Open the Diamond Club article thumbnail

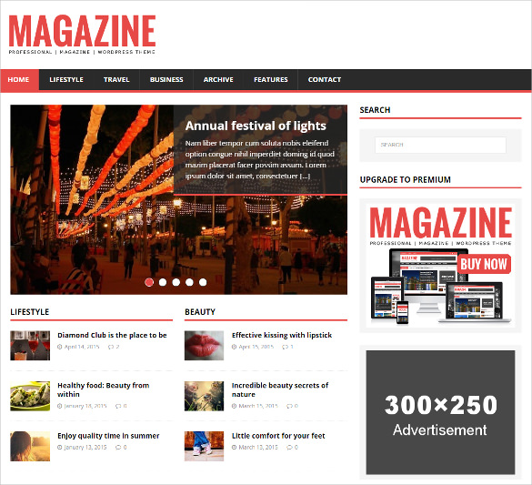click(x=30, y=346)
